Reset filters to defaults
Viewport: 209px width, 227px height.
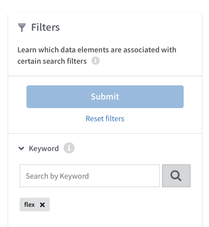(x=105, y=119)
